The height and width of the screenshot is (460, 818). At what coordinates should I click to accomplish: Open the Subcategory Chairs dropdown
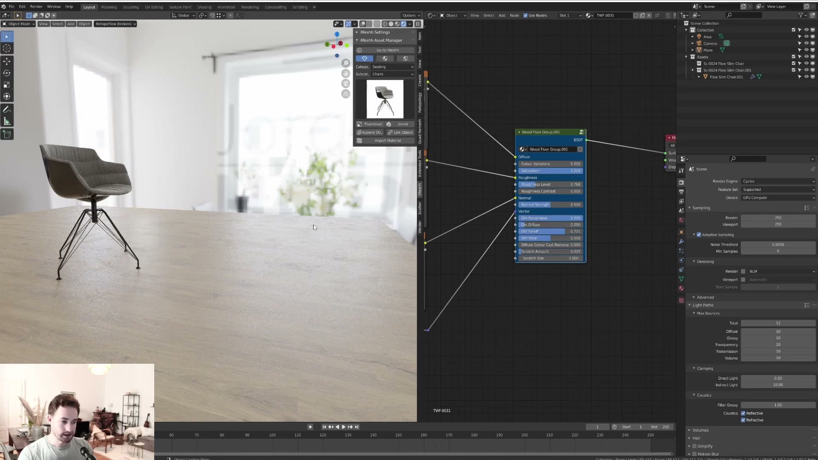coord(392,74)
